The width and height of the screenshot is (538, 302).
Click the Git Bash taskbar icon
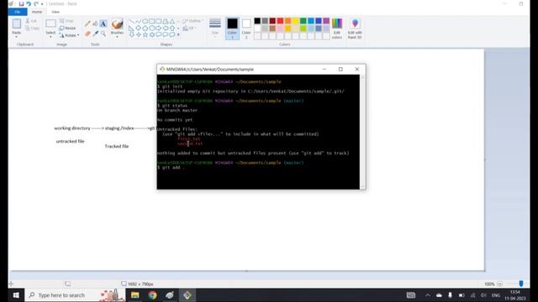pyautogui.click(x=187, y=295)
